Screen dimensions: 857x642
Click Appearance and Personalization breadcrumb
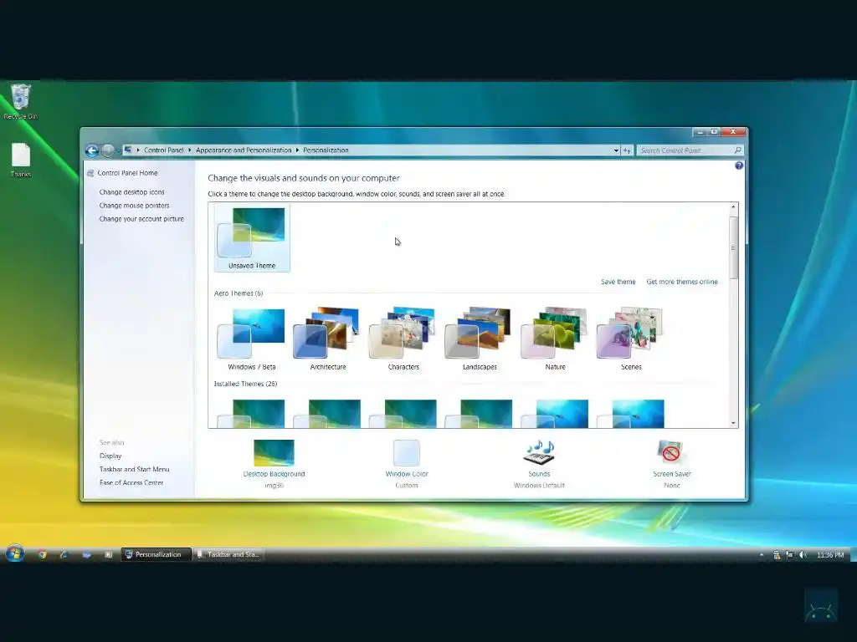[x=244, y=150]
